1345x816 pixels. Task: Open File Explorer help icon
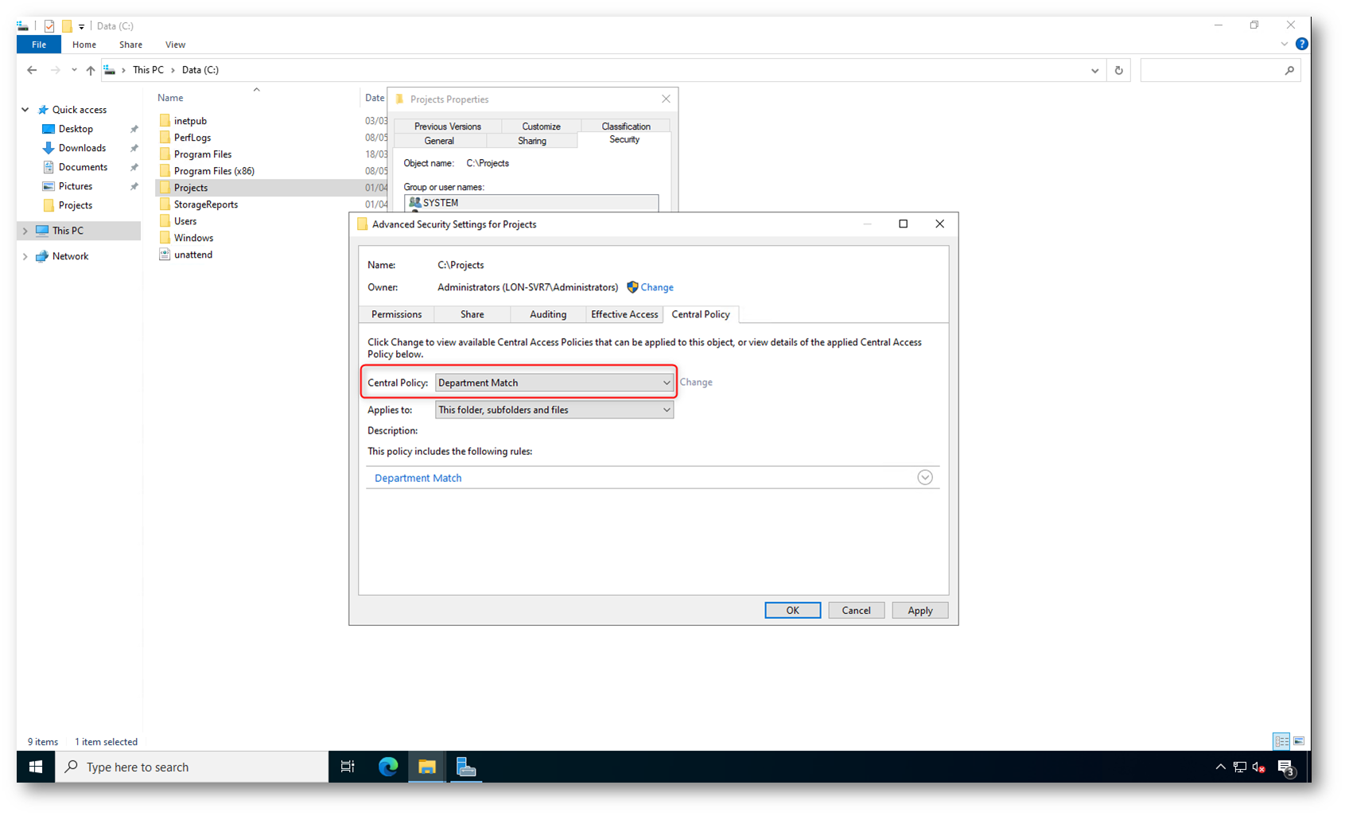click(x=1301, y=45)
